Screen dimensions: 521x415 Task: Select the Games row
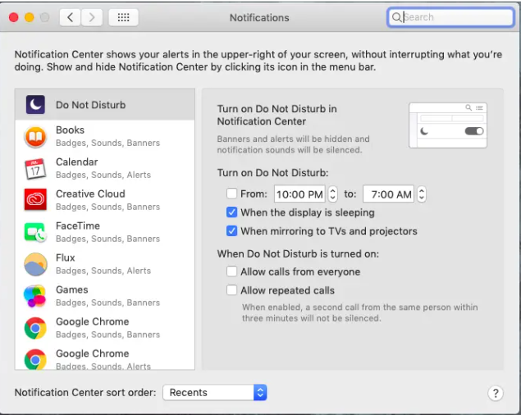click(x=105, y=296)
